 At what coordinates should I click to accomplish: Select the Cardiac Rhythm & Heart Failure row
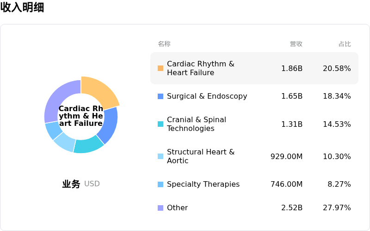tap(254, 68)
